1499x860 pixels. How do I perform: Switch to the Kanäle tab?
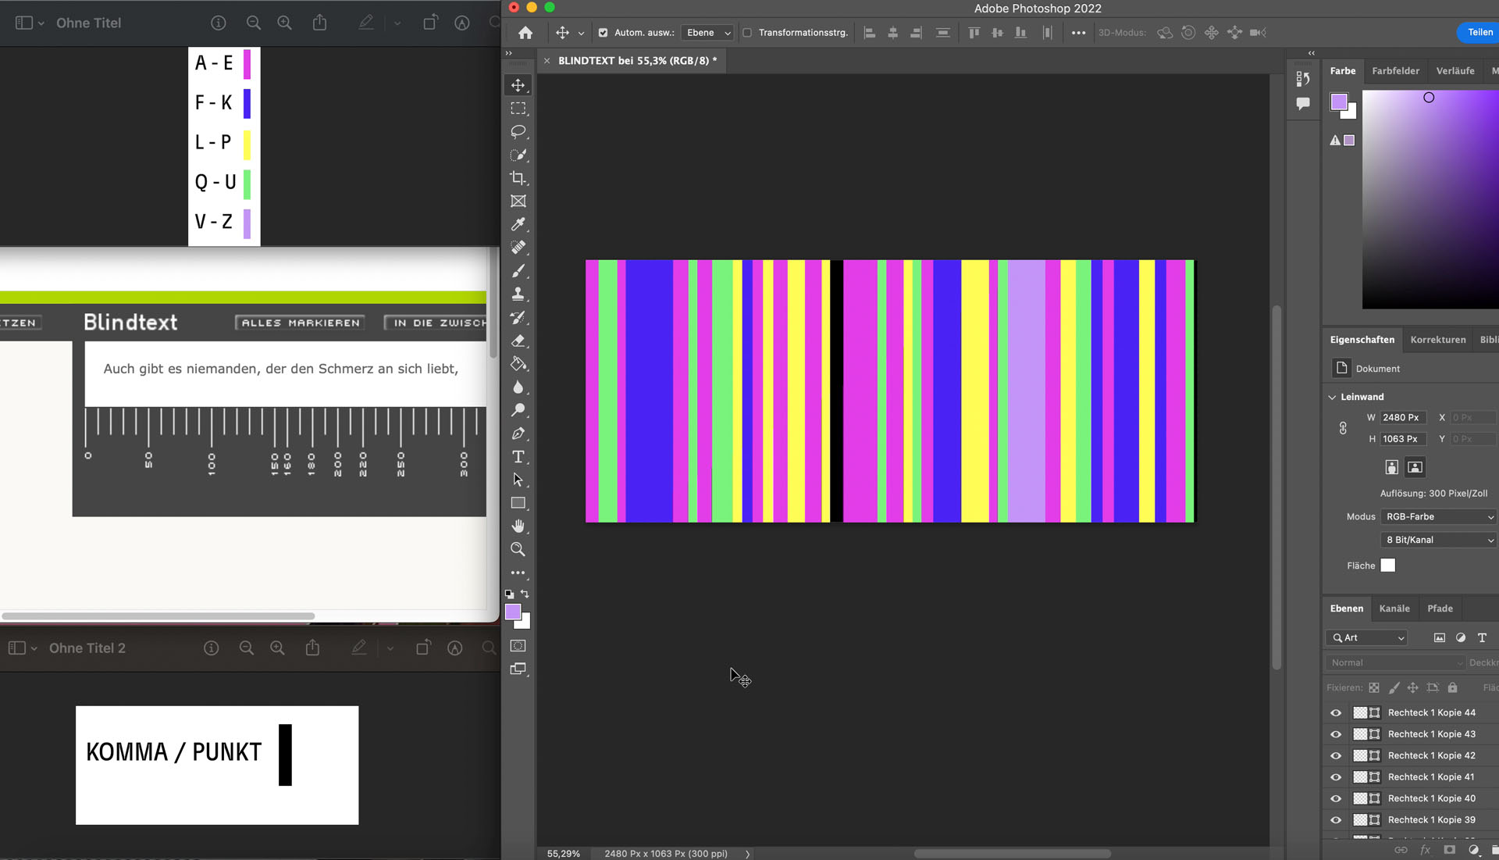point(1394,608)
